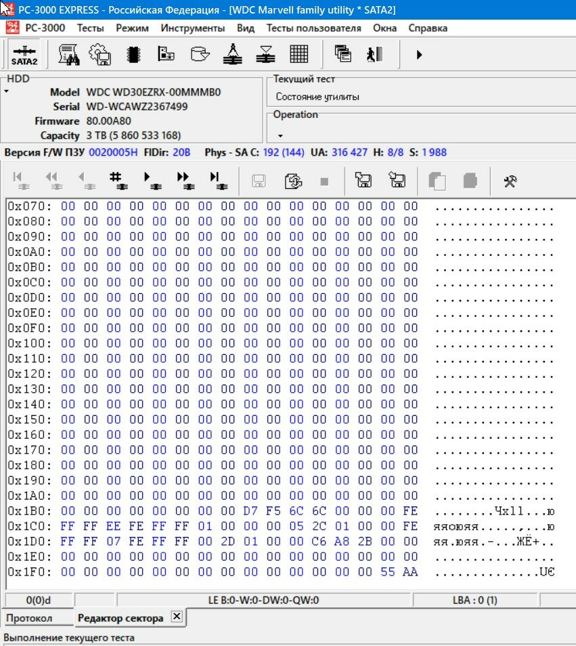Screen dimensions: 576x646
Task: Close the Редактор сектора tab
Action: point(177,616)
